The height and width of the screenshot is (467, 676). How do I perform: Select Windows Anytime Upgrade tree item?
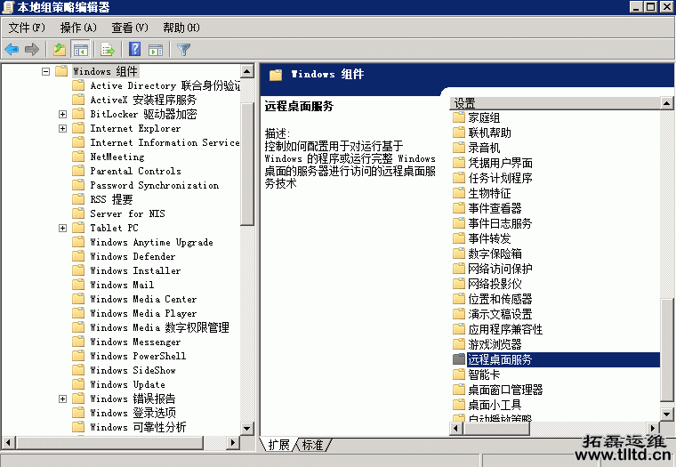click(x=151, y=242)
